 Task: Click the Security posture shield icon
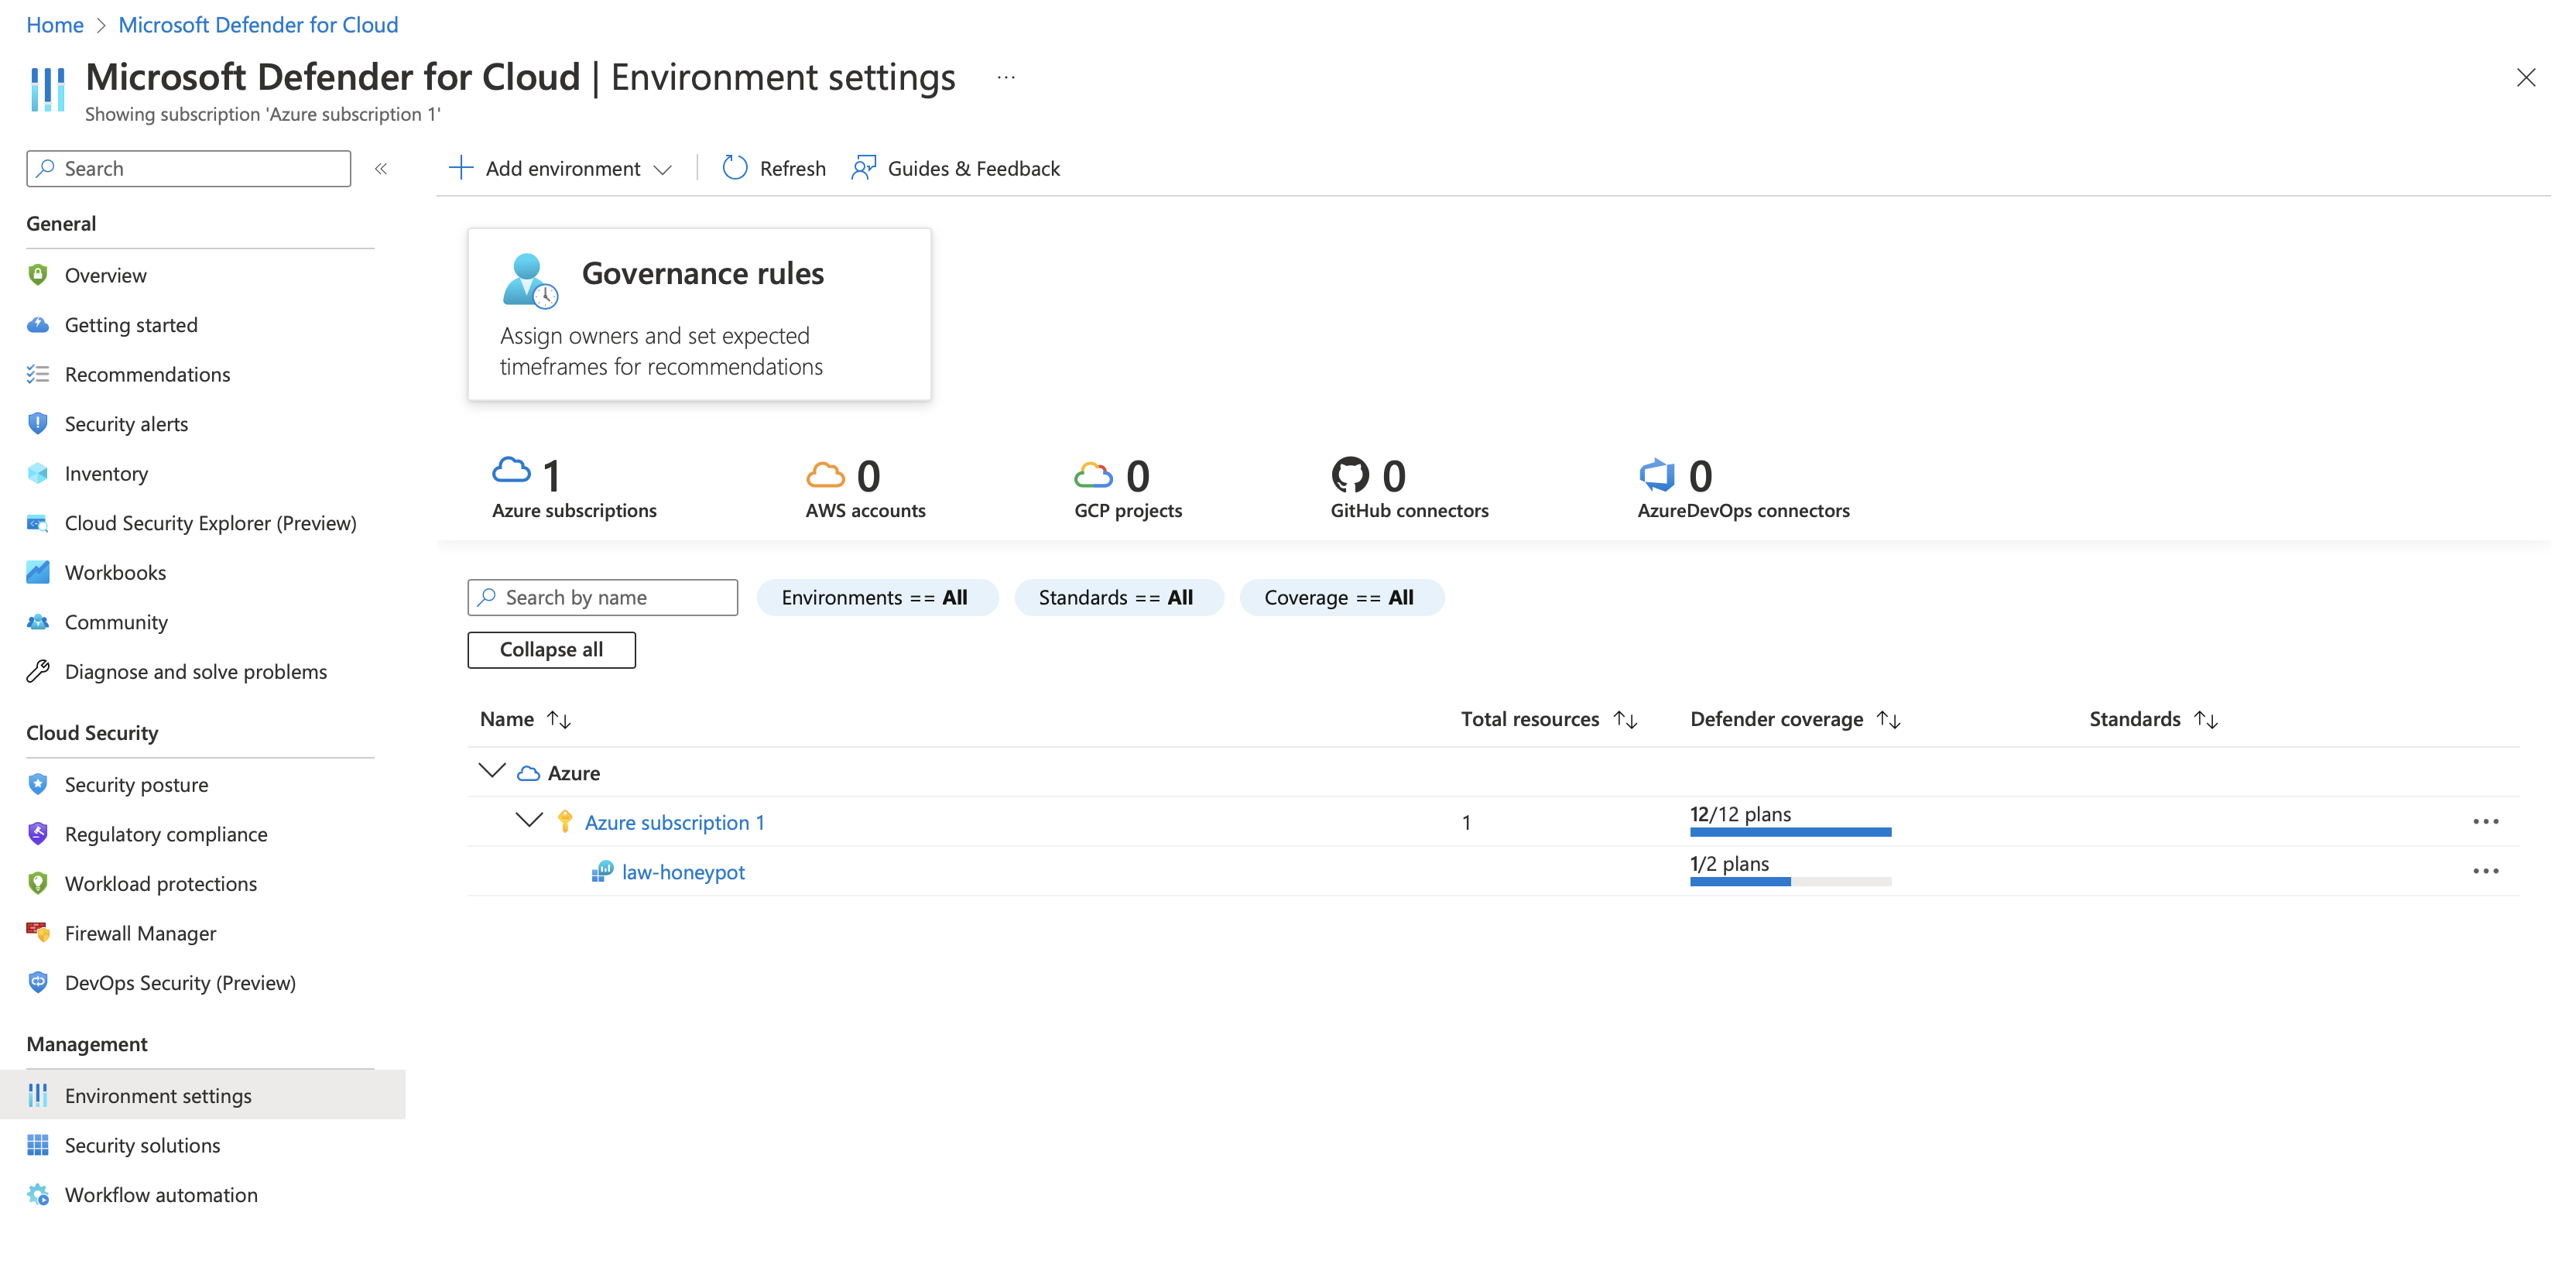click(x=38, y=784)
